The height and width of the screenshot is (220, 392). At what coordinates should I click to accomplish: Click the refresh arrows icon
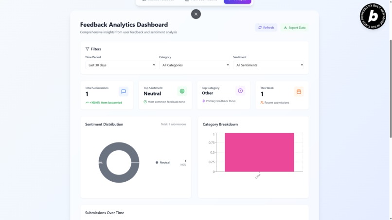260,28
